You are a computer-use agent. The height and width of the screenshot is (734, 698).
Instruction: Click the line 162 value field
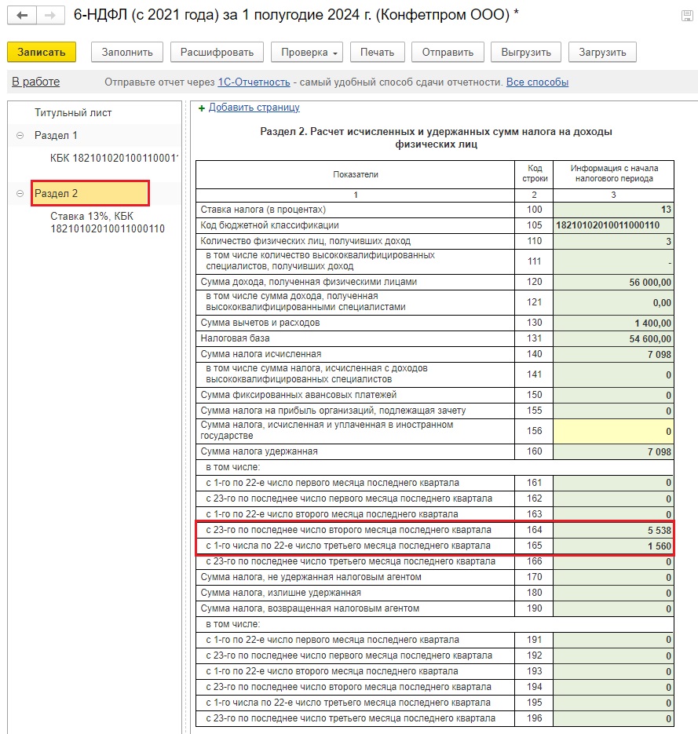(x=613, y=498)
